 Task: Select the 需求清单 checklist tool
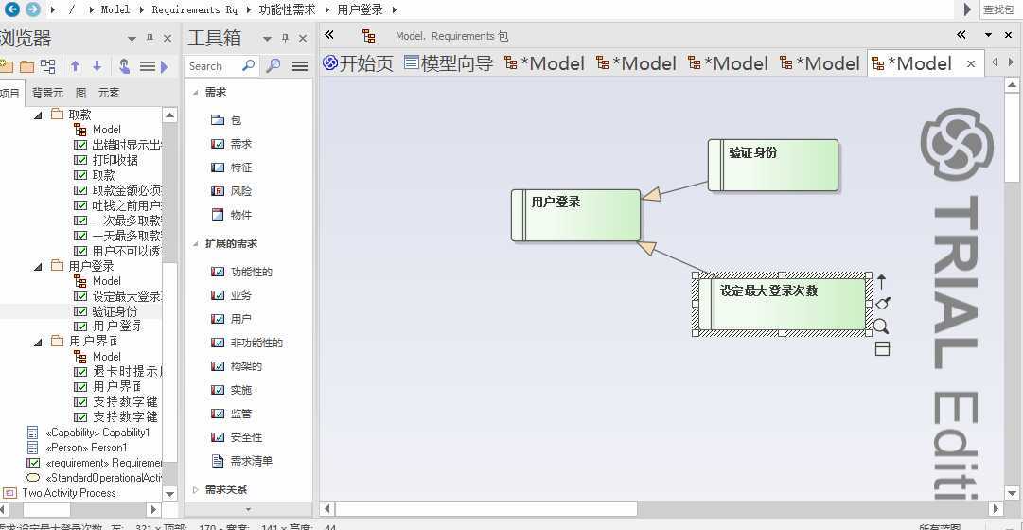pyautogui.click(x=242, y=461)
